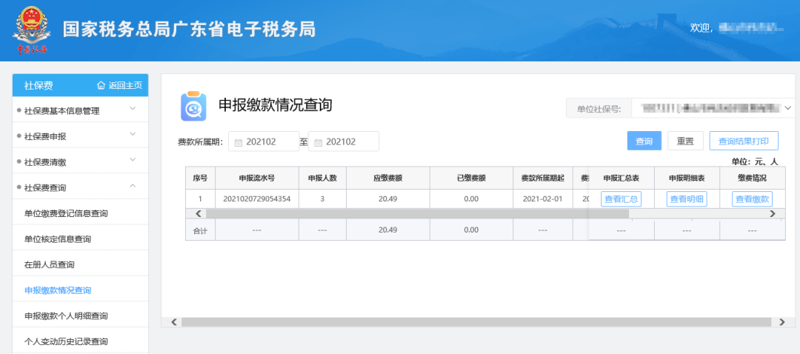Click the 社保费 sidebar header
Screen dimensions: 800x354
click(x=39, y=86)
